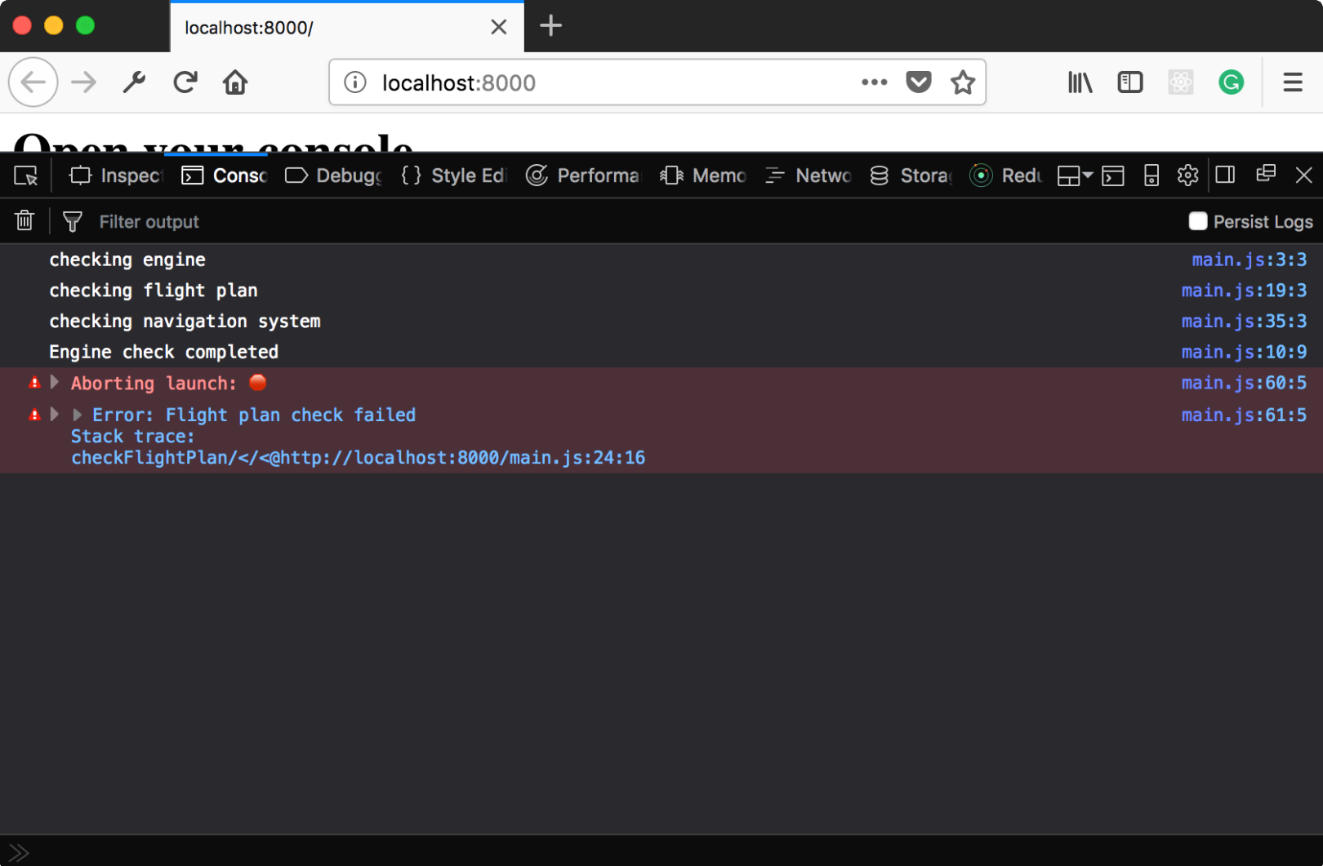1323x866 pixels.
Task: Go to the home page icon
Action: click(x=235, y=82)
